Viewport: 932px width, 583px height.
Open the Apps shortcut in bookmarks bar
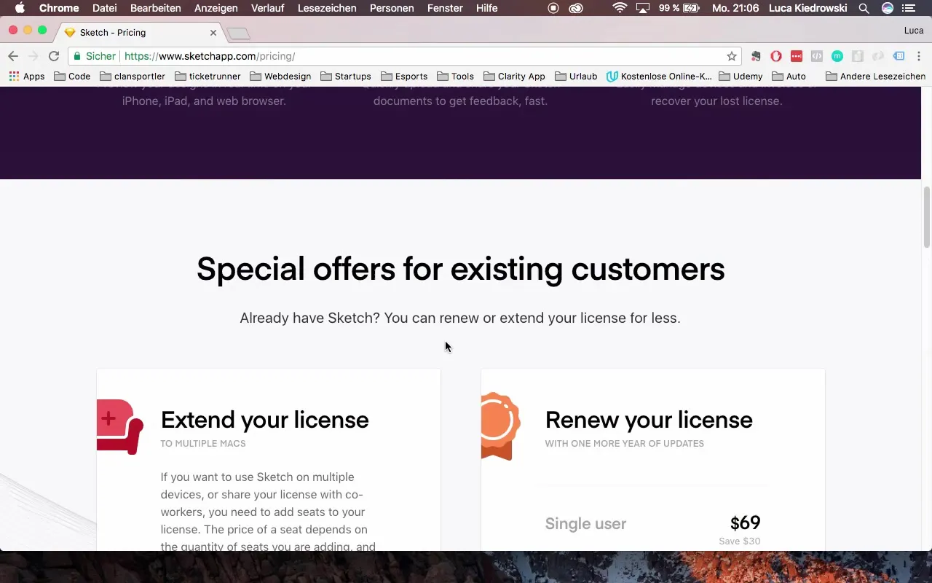[x=26, y=76]
